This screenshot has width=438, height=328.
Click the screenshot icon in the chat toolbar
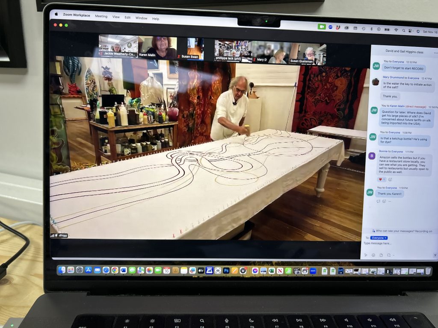pyautogui.click(x=389, y=255)
